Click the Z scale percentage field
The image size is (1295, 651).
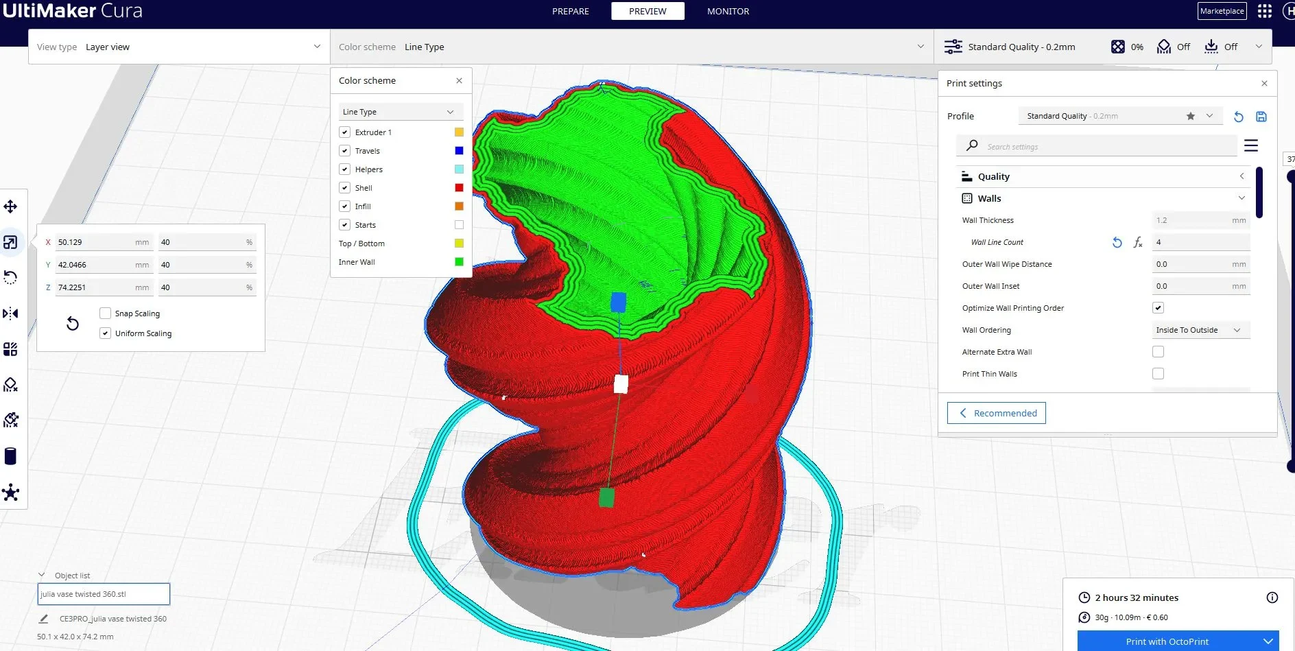coord(207,287)
